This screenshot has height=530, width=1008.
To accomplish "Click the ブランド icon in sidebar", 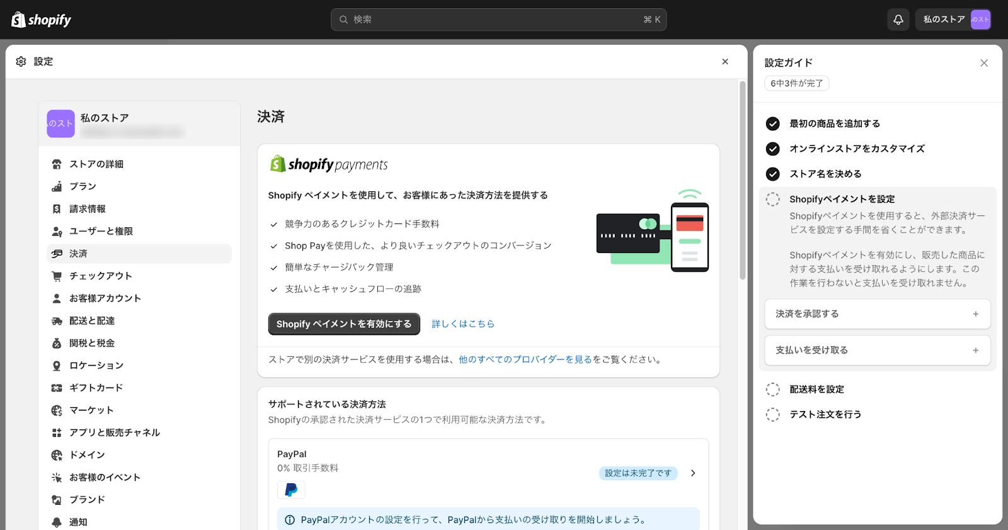I will point(57,500).
